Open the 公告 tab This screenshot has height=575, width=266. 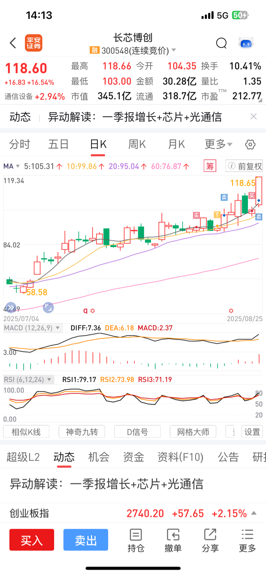click(x=228, y=457)
